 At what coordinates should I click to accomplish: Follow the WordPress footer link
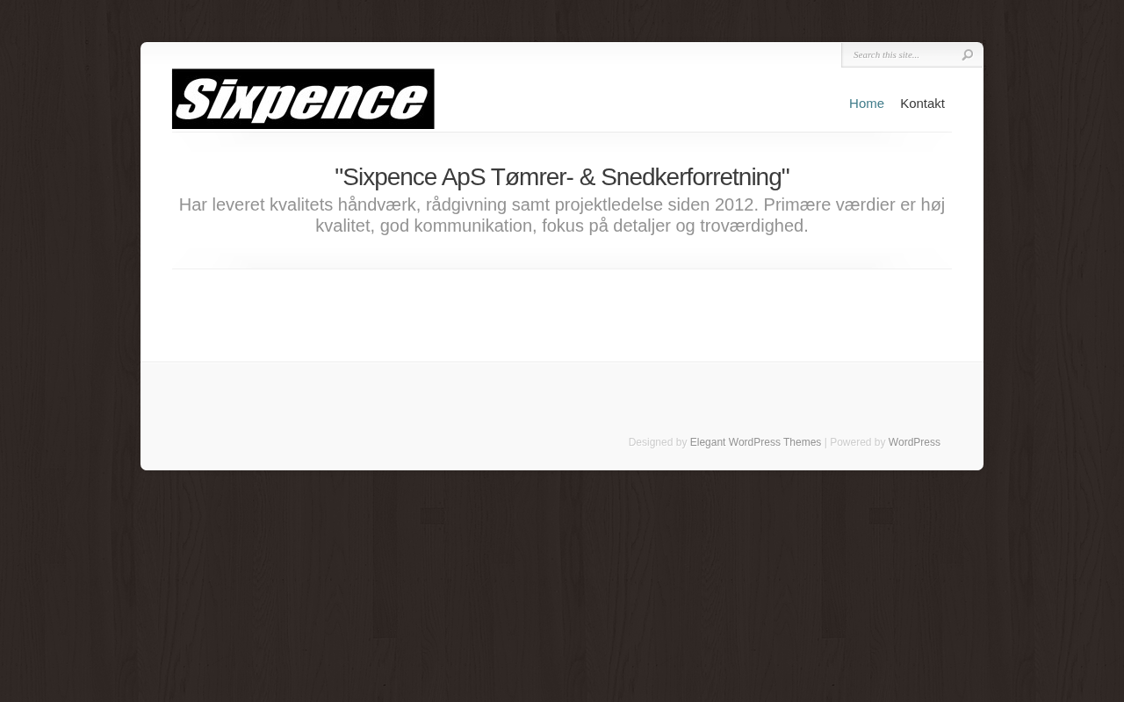tap(914, 442)
